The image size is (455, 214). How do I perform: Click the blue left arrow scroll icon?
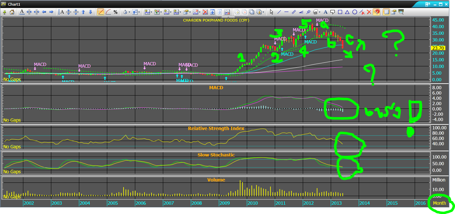(44, 12)
